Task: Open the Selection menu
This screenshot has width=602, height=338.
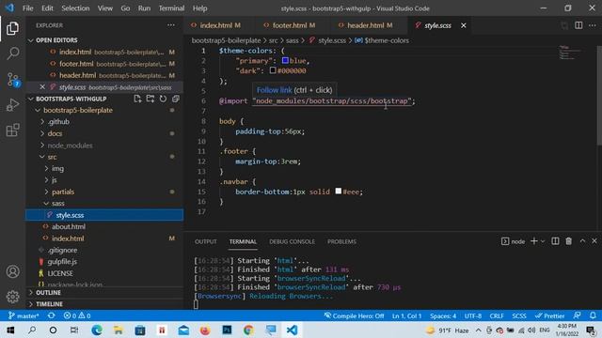Action: pyautogui.click(x=75, y=8)
